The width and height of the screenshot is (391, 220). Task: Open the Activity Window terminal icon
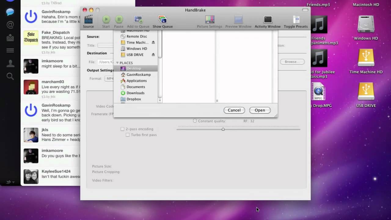[x=268, y=20]
